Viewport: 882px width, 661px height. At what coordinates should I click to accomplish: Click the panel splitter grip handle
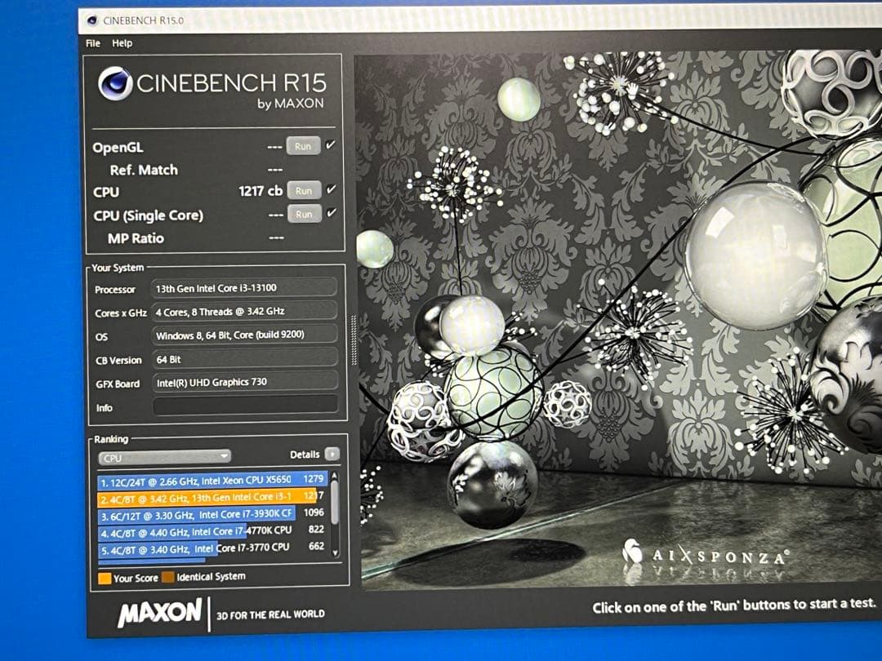click(352, 330)
